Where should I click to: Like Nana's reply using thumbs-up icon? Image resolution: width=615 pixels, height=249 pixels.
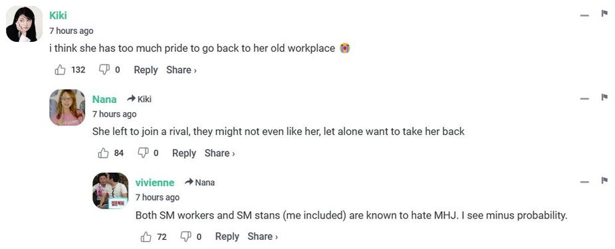coord(103,153)
